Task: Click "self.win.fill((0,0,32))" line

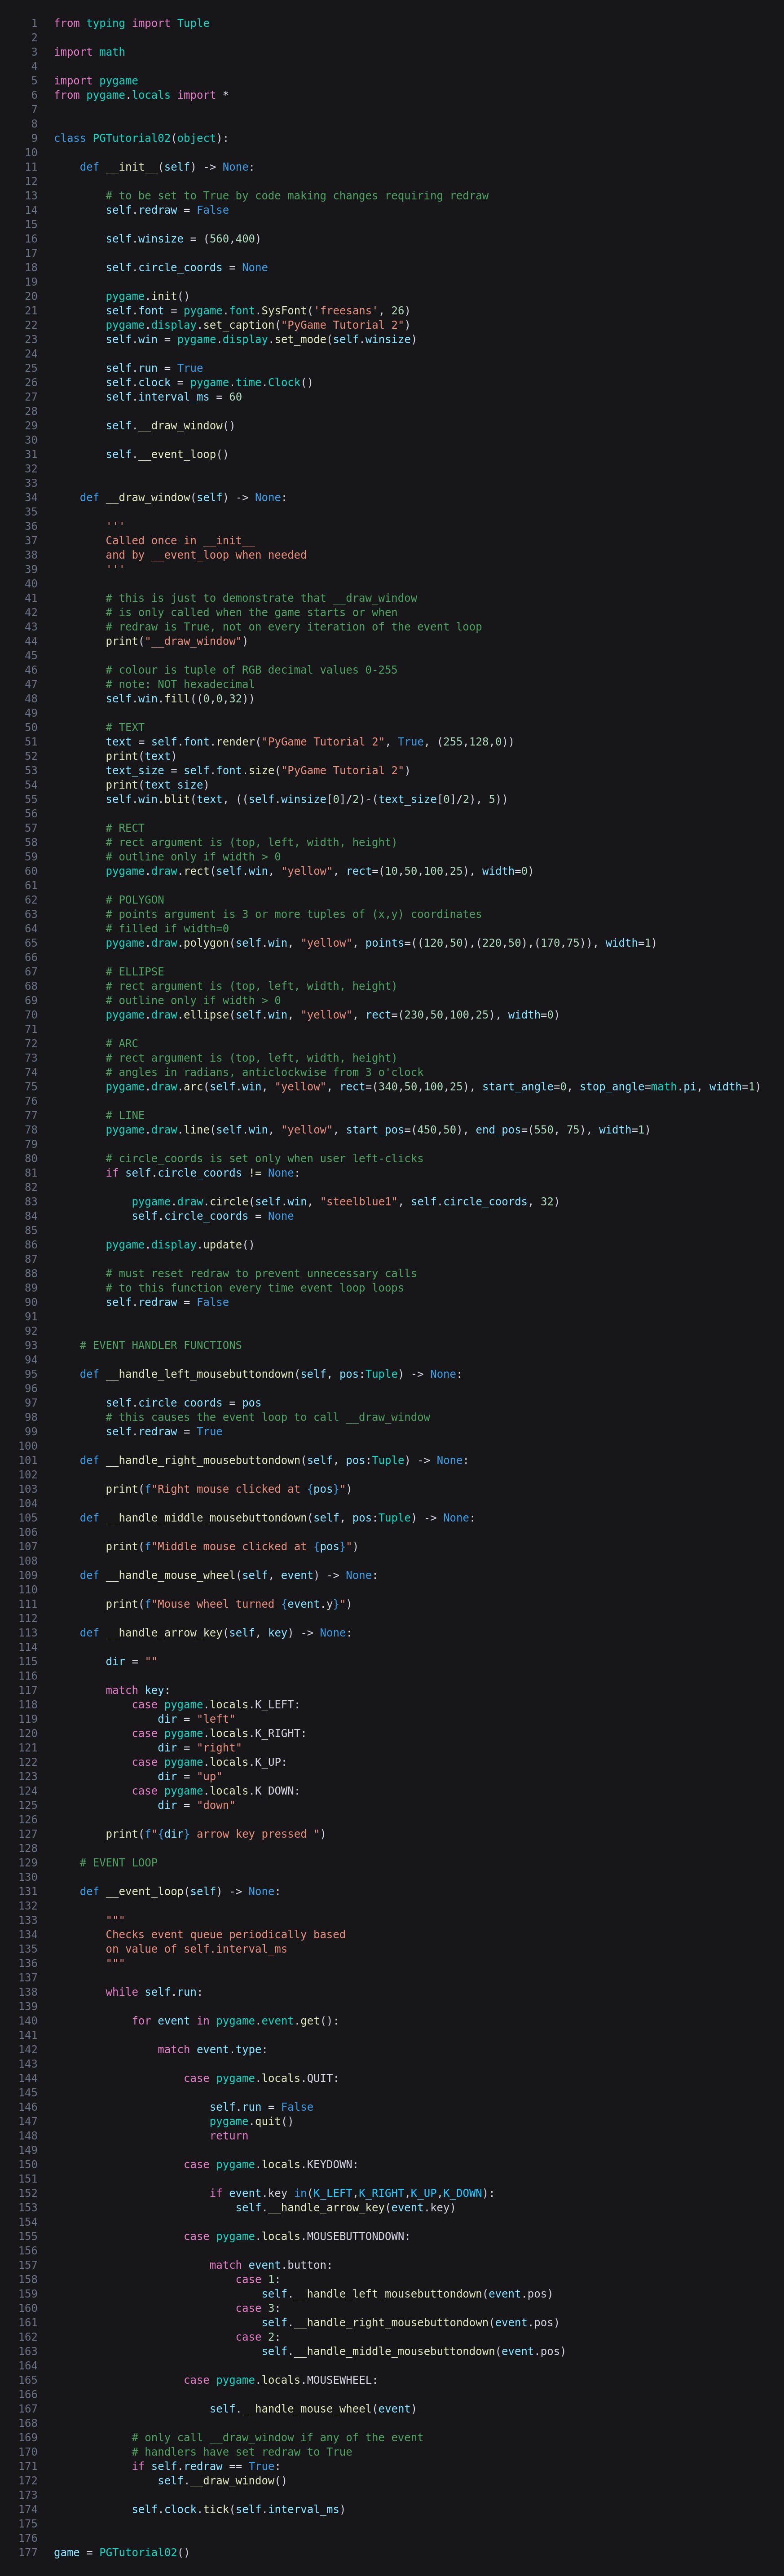Action: (180, 698)
